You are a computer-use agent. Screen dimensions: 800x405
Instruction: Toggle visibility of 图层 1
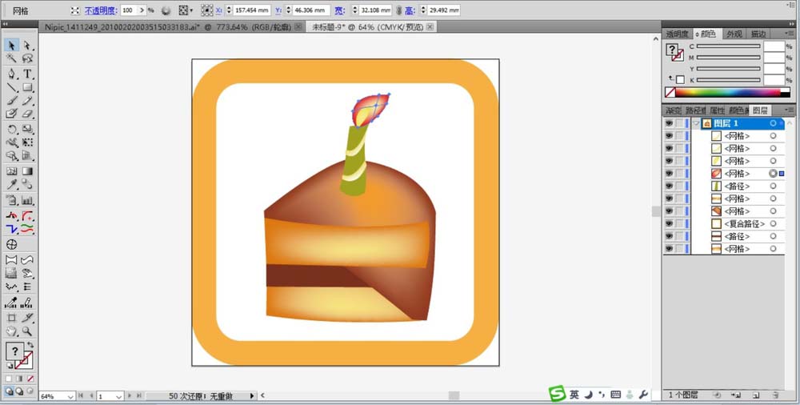pos(669,124)
